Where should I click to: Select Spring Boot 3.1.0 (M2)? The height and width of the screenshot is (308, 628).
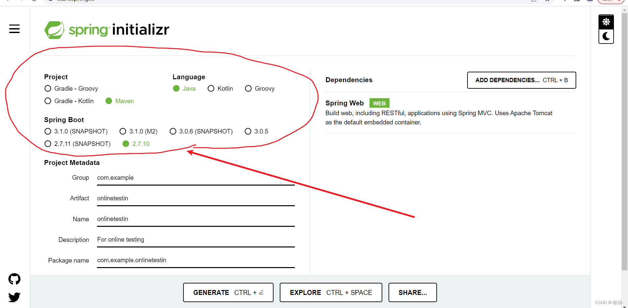pos(139,132)
